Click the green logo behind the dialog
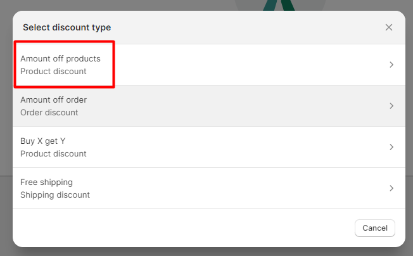Screen dimensions: 413x256 click(x=279, y=5)
